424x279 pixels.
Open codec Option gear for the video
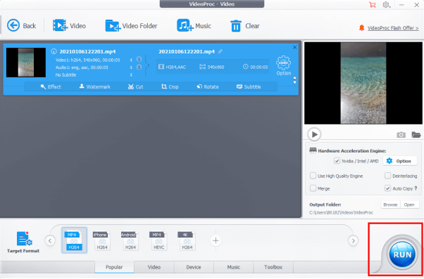(283, 65)
